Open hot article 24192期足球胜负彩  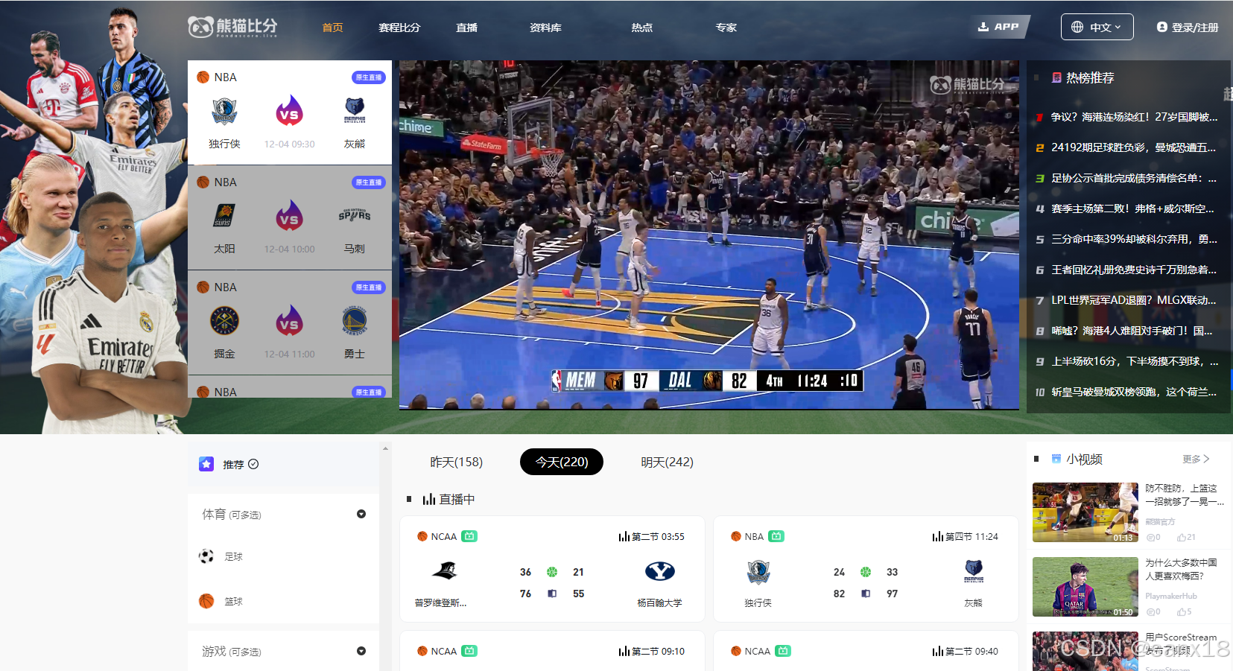click(x=1134, y=147)
